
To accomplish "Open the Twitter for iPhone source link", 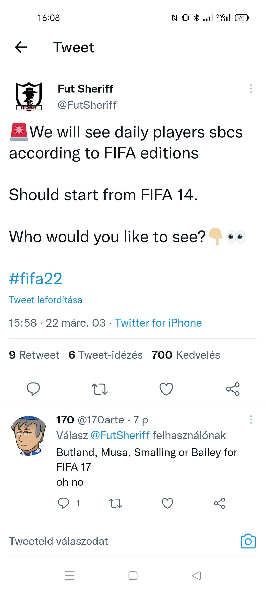I will point(158,323).
